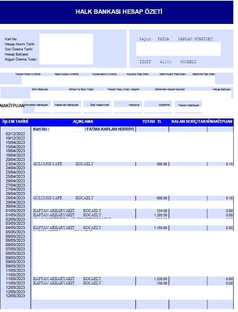Click the 'Asgari Ödeme Tutarı' label
The width and height of the screenshot is (238, 312).
pos(21,59)
